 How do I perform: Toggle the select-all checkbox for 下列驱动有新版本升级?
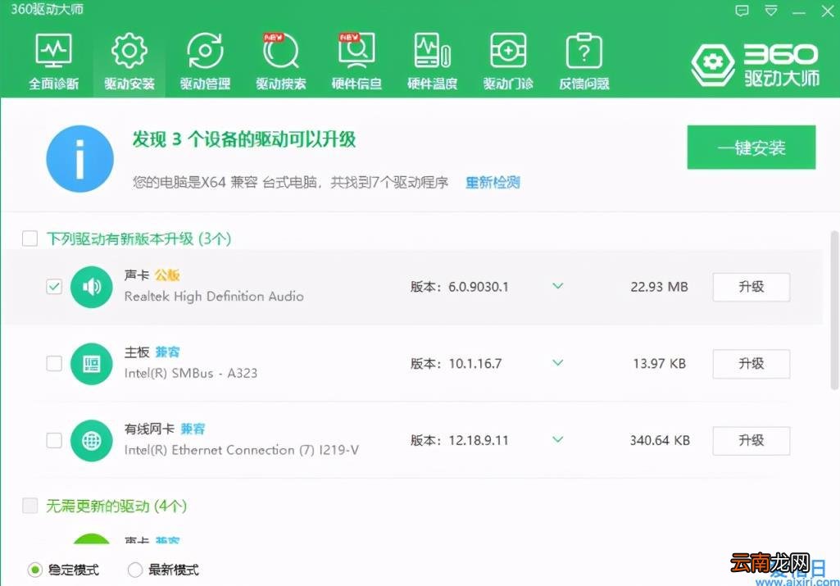[30, 238]
